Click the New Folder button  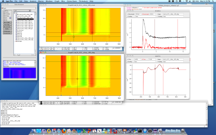(x=7, y=23)
